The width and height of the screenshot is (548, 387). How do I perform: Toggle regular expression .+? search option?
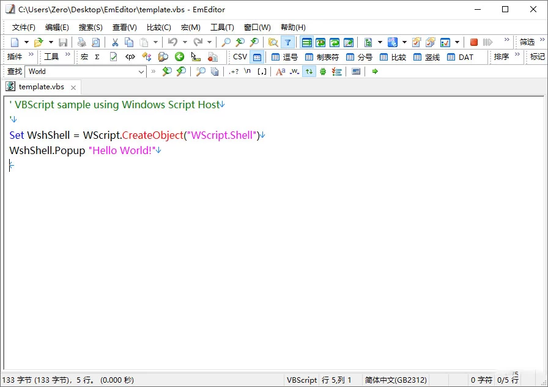tap(234, 72)
